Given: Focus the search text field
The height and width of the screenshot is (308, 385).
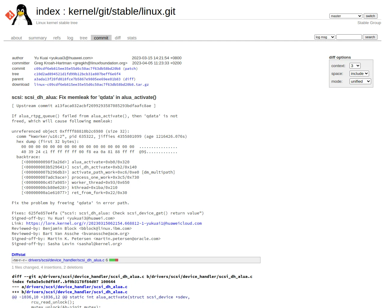Looking at the screenshot, I should 349,37.
